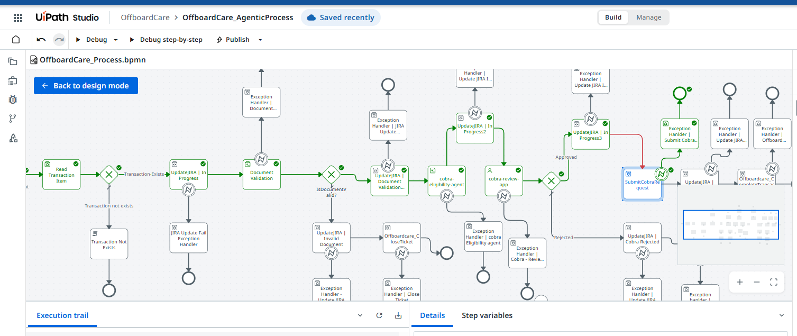This screenshot has height=336, width=797.
Task: Zoom in the canvas with plus
Action: 740,282
